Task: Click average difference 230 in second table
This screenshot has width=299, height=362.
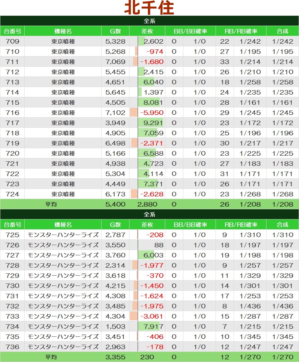Action: [x=147, y=357]
